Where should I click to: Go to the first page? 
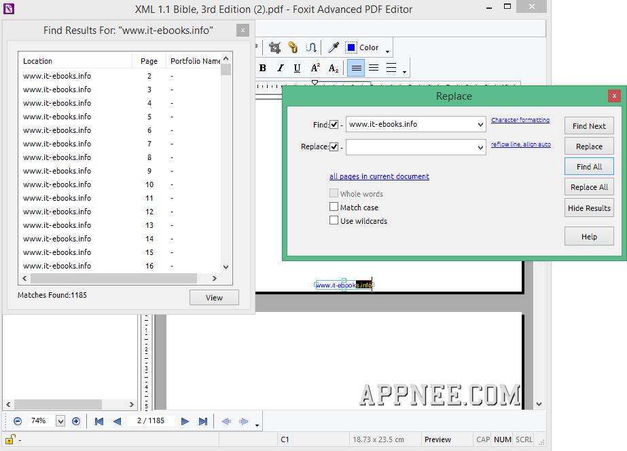click(98, 421)
